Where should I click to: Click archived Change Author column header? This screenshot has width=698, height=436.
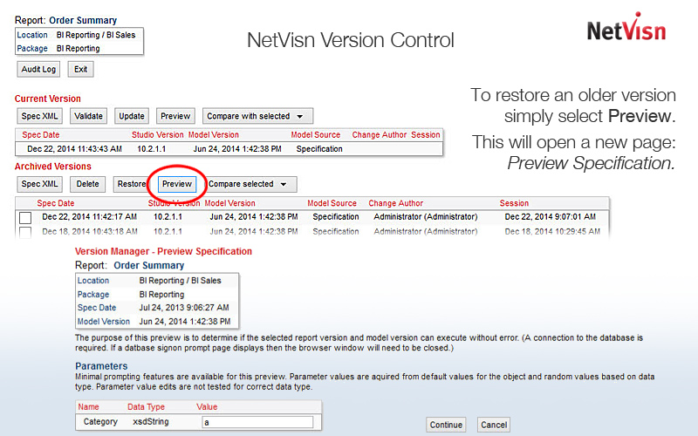click(x=396, y=203)
